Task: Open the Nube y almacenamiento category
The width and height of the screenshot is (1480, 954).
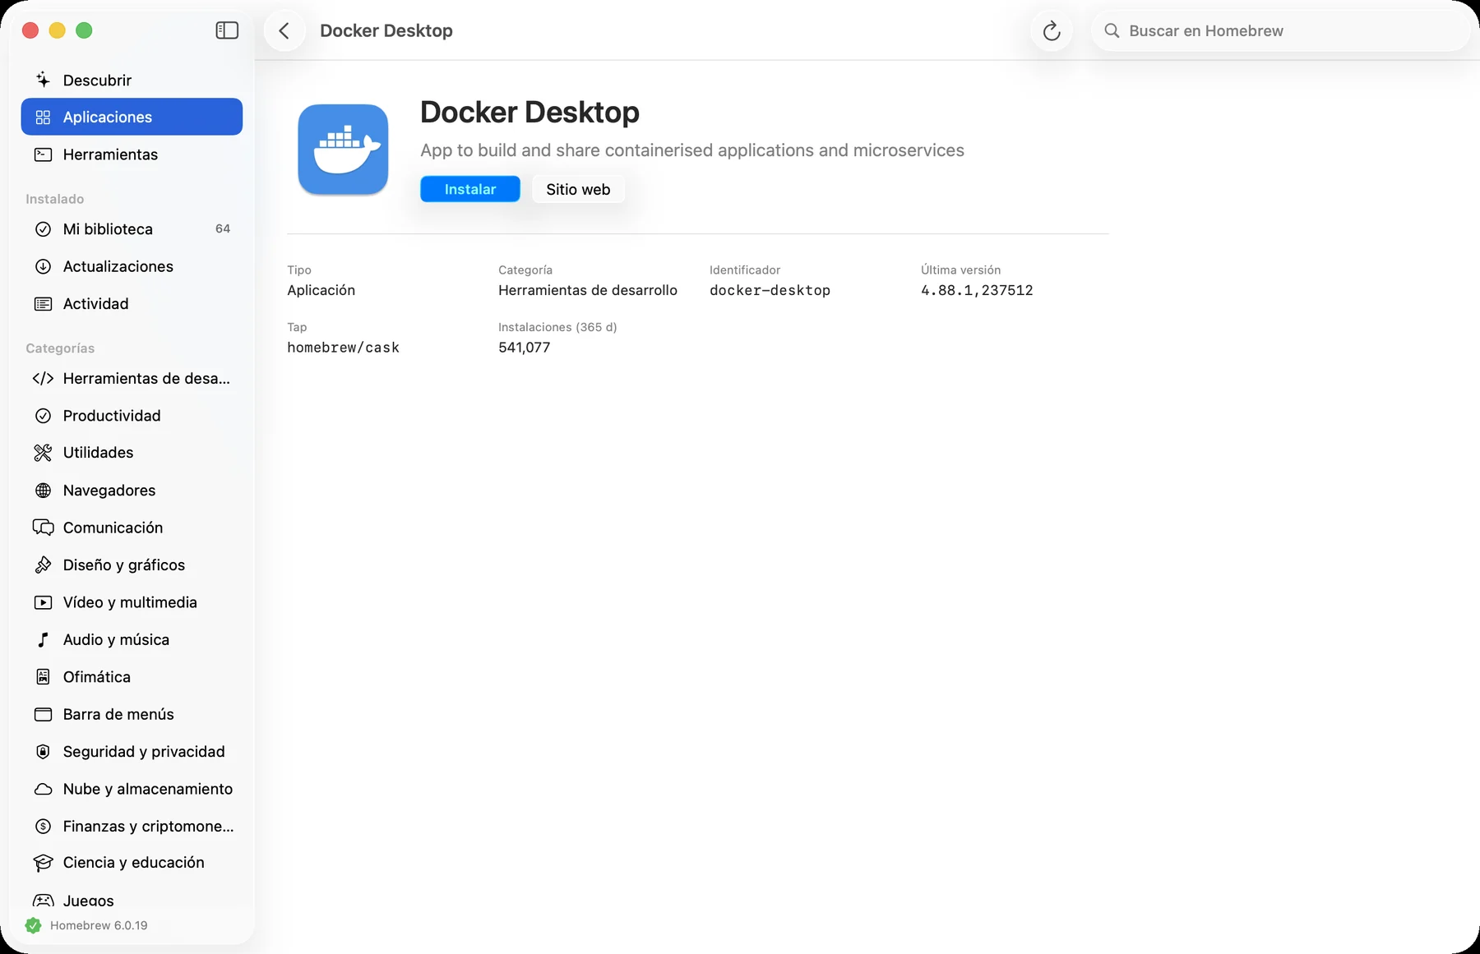Action: 132,789
